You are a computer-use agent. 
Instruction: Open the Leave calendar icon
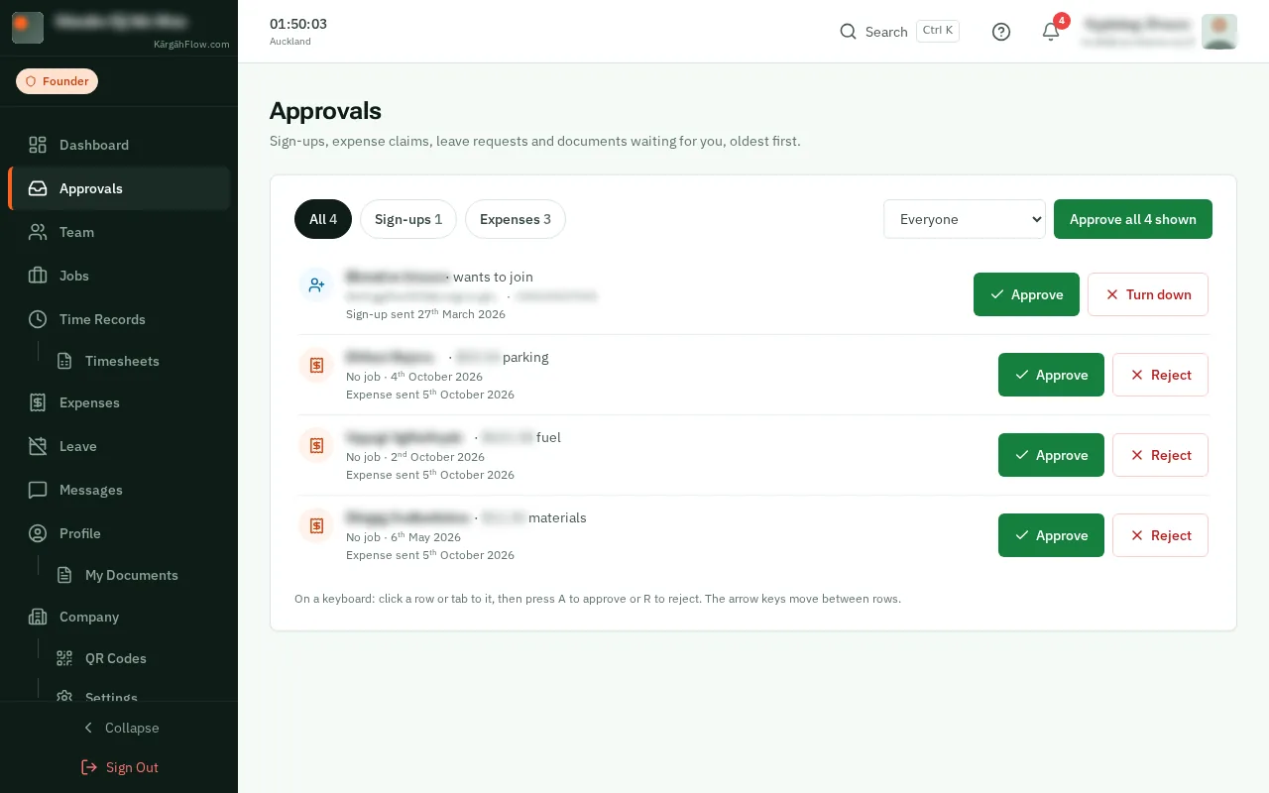click(x=38, y=446)
